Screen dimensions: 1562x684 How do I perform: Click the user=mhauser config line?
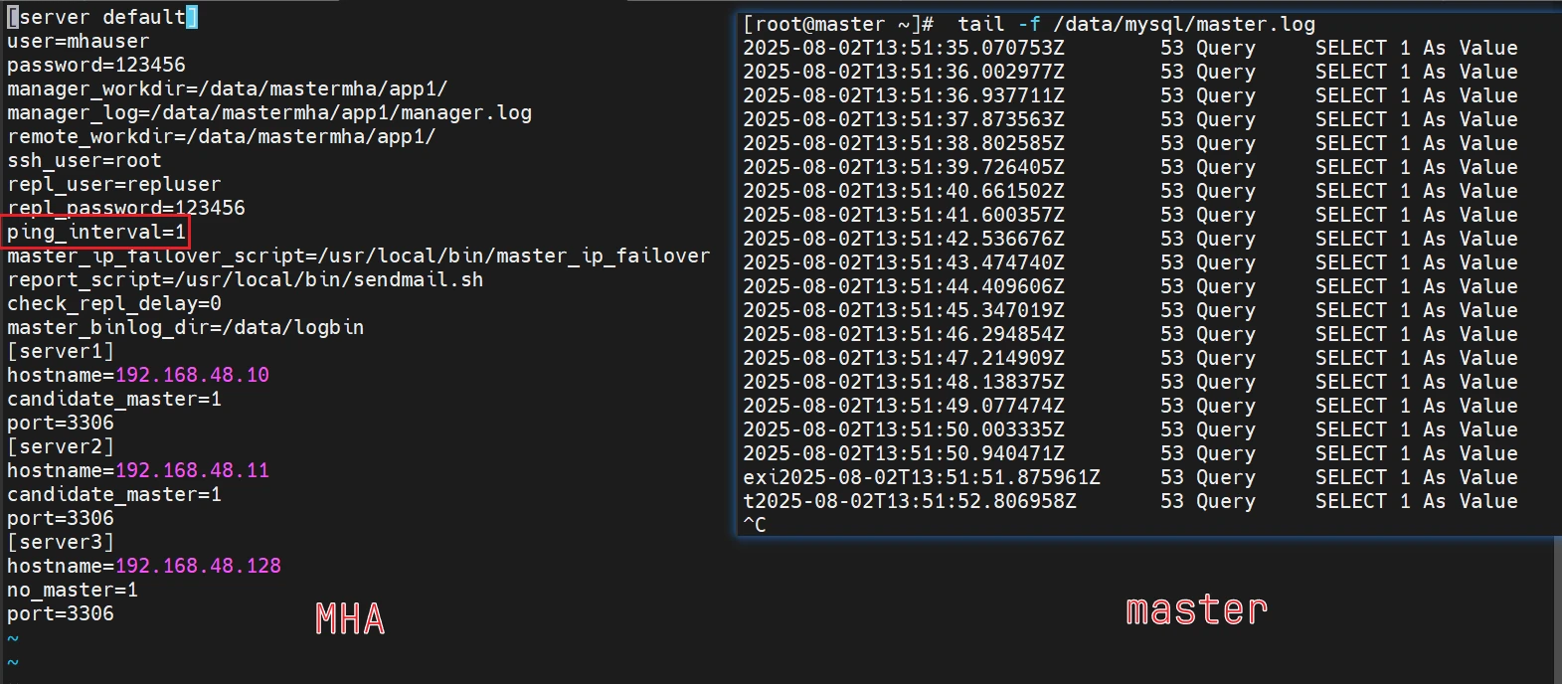pyautogui.click(x=78, y=42)
